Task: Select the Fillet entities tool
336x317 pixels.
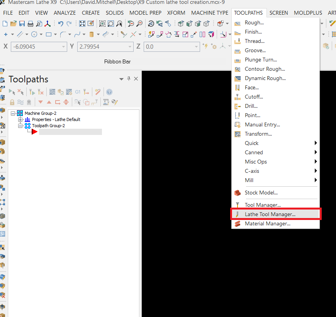Action: pyautogui.click(x=63, y=34)
